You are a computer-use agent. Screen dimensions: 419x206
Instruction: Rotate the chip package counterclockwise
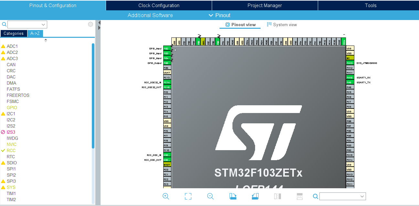[x=255, y=196]
